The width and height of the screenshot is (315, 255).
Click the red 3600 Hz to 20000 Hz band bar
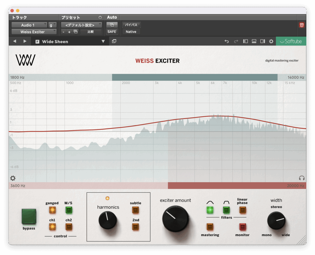(237, 186)
